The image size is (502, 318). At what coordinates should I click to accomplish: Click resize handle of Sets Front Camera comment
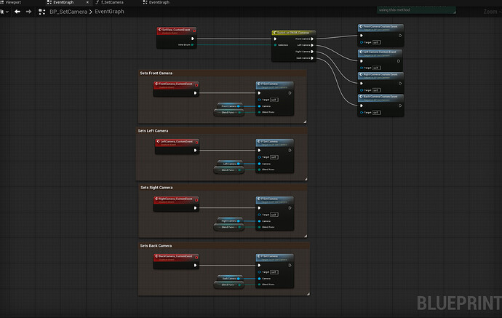305,122
